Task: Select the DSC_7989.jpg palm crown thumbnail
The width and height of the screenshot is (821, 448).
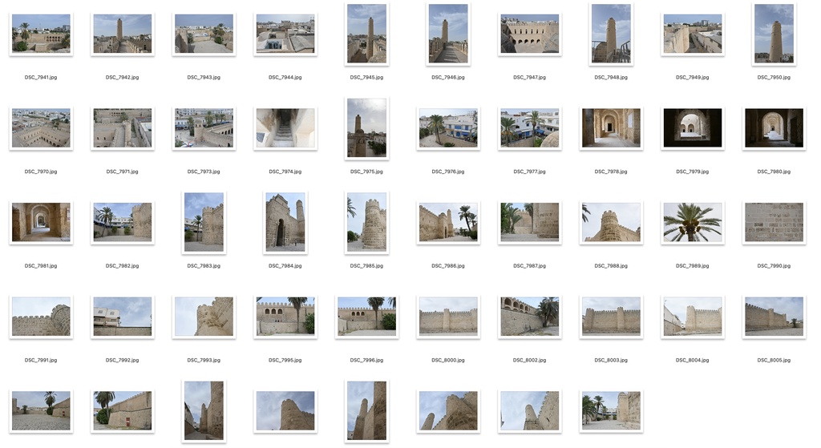Action: (x=692, y=223)
